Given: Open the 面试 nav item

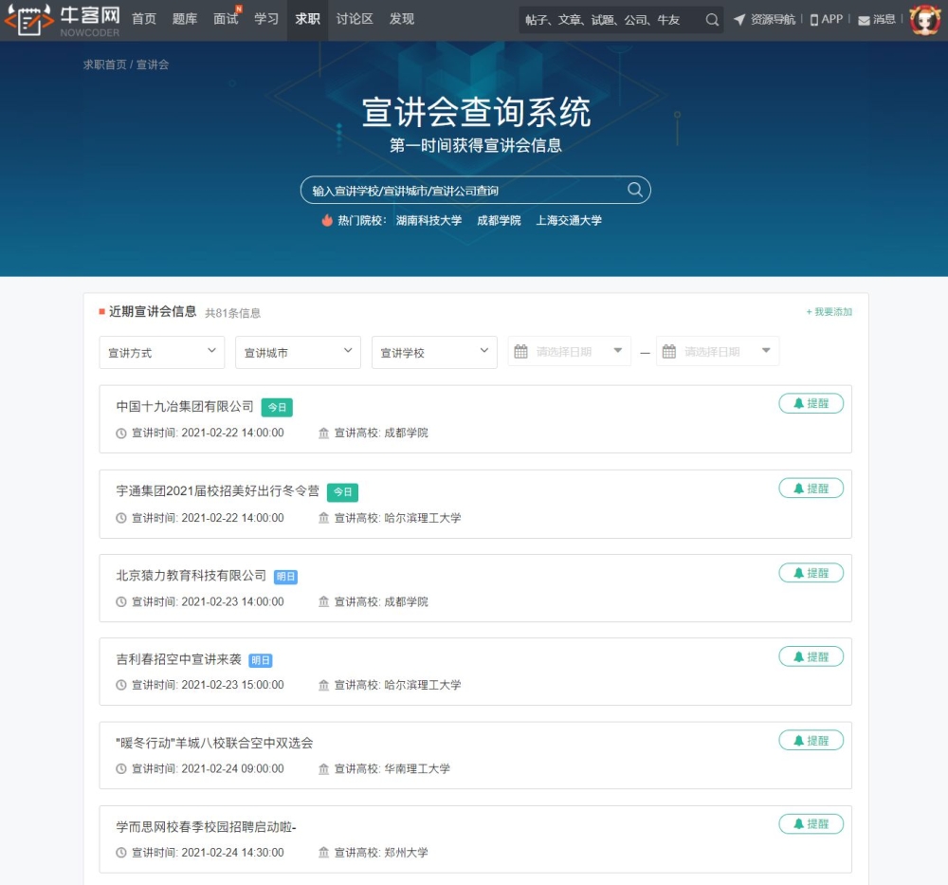Looking at the screenshot, I should tap(226, 19).
